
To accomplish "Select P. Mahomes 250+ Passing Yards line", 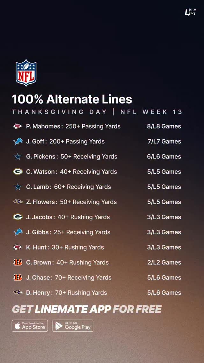I will coord(73,126).
